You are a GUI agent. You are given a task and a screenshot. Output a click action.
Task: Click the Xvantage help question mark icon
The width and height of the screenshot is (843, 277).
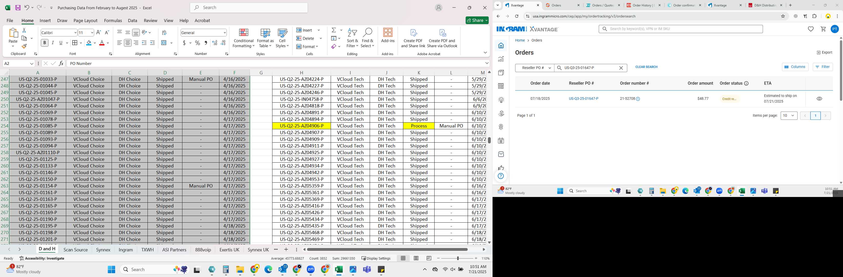501,176
